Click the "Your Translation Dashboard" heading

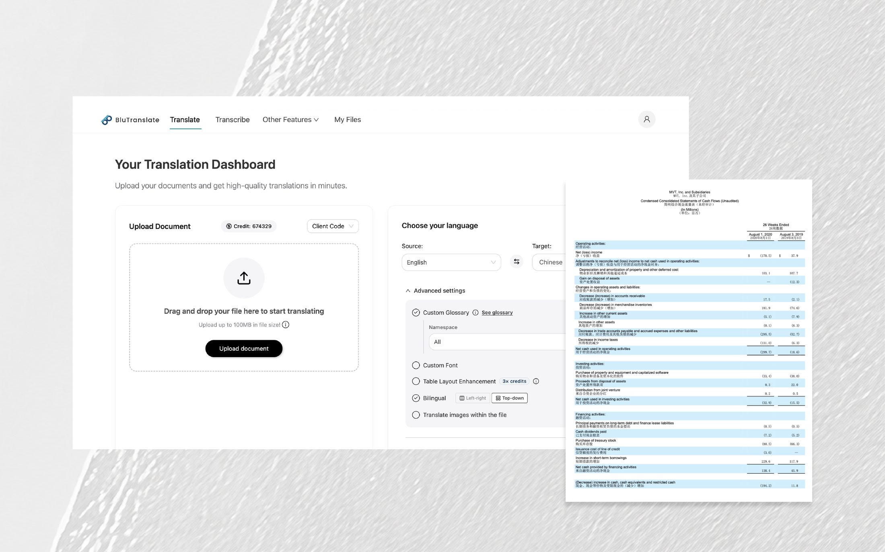tap(195, 164)
